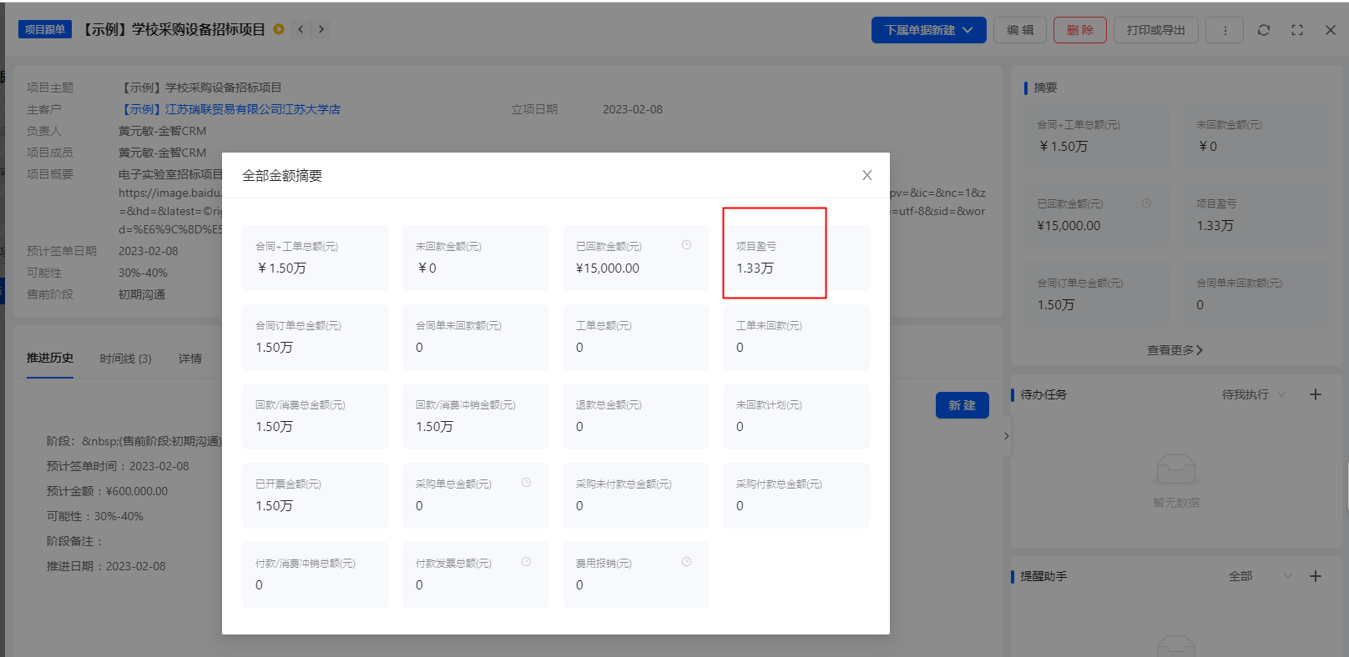Click the red 删除 button

(1080, 30)
